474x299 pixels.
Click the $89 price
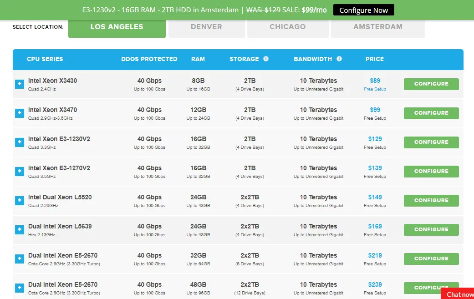[x=375, y=81]
